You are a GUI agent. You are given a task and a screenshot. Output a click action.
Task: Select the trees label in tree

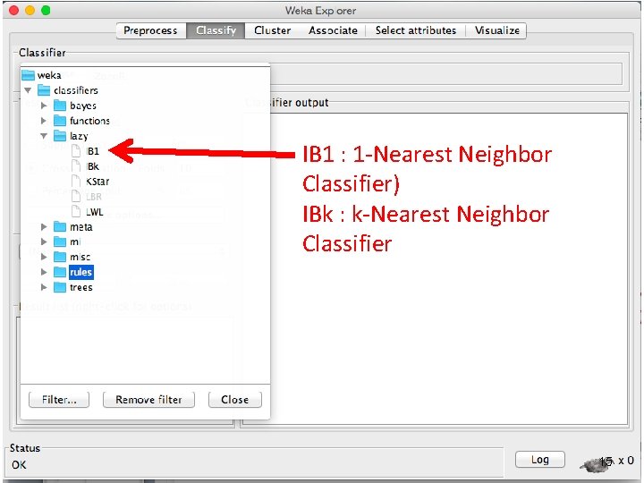pyautogui.click(x=81, y=287)
